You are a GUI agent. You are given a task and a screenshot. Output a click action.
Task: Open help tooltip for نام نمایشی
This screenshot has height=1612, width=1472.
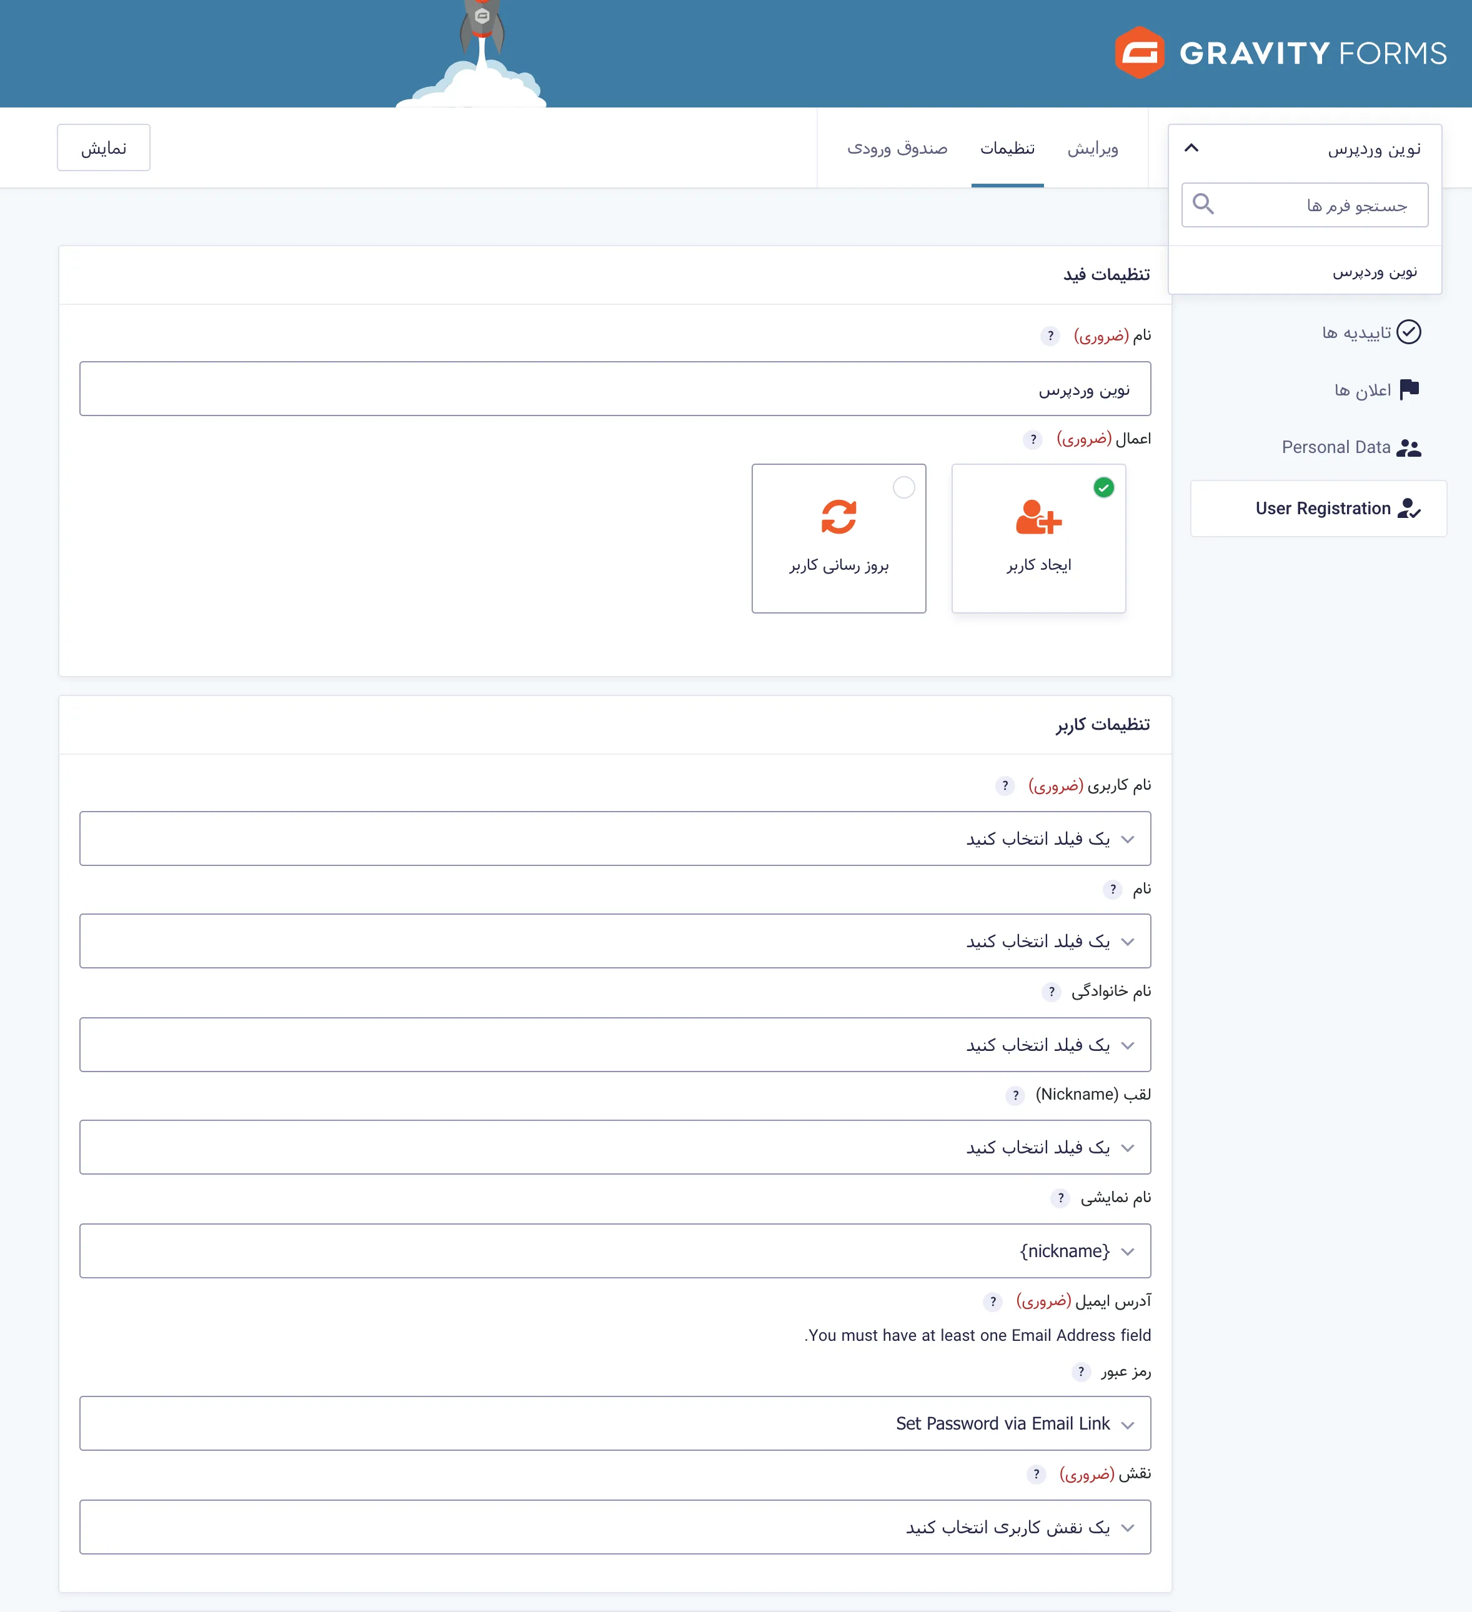tap(1060, 1198)
